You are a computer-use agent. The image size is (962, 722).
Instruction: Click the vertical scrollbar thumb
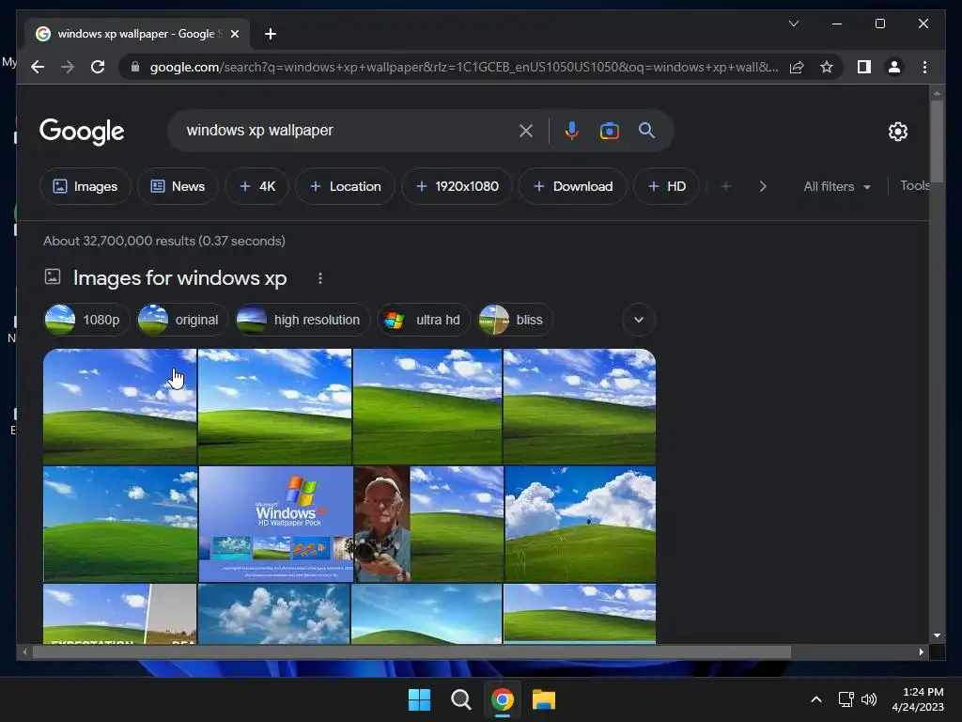(x=937, y=140)
